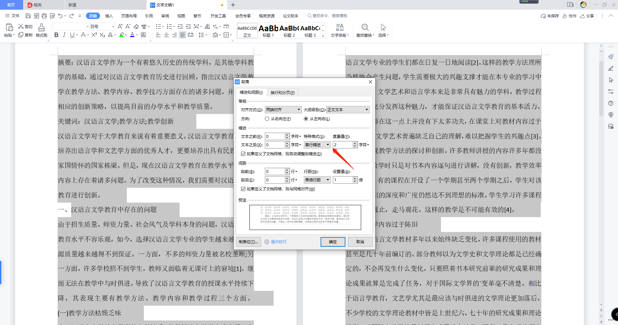Apply subscript formatting
Screen dimensions: 618x325
[102, 35]
